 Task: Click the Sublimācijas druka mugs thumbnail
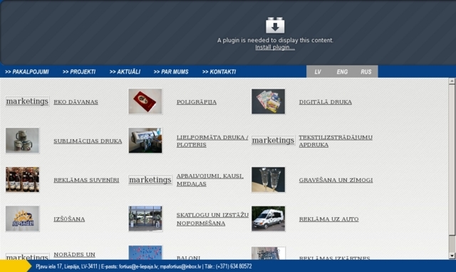coord(22,140)
